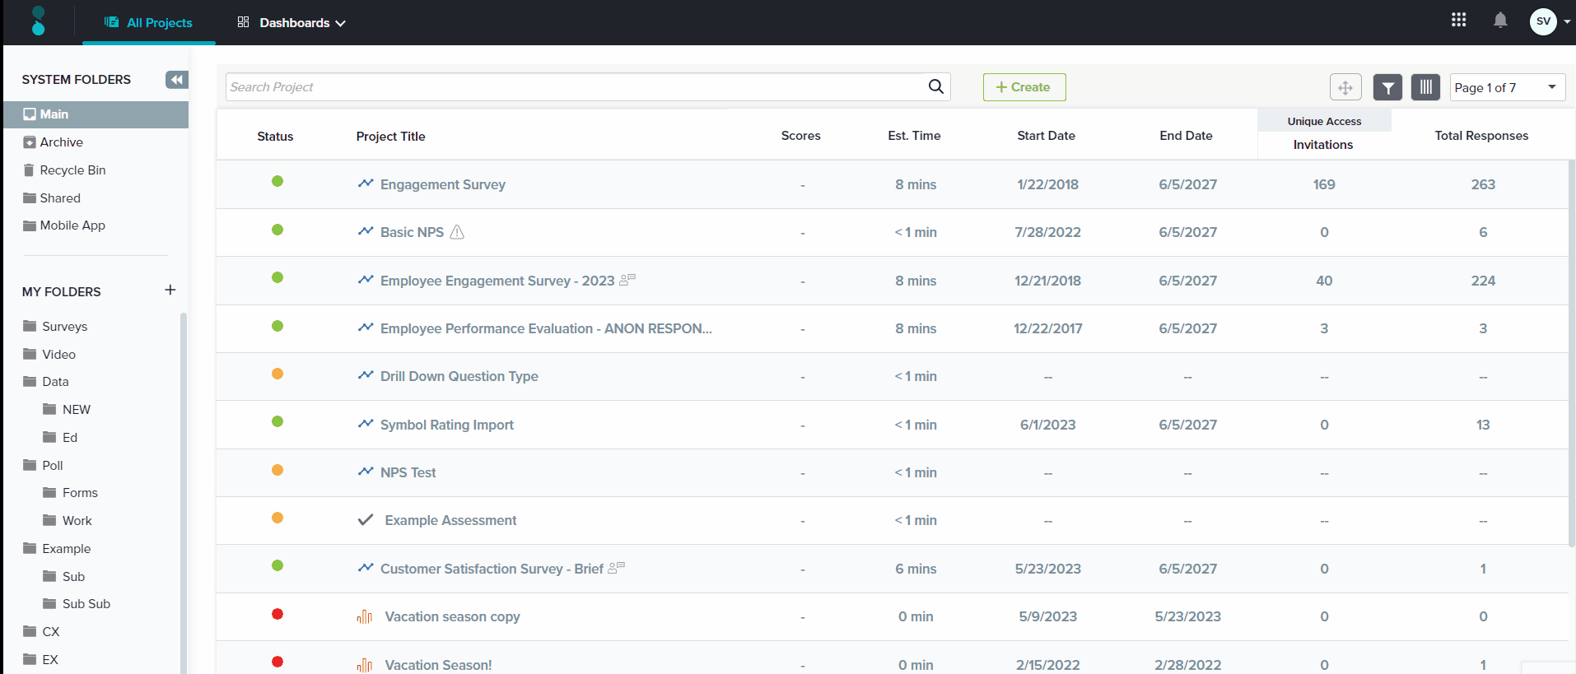
Task: Click the move projects crosshair icon
Action: point(1345,87)
